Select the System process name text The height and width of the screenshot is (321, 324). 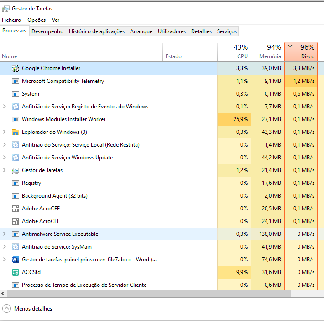[x=31, y=94]
